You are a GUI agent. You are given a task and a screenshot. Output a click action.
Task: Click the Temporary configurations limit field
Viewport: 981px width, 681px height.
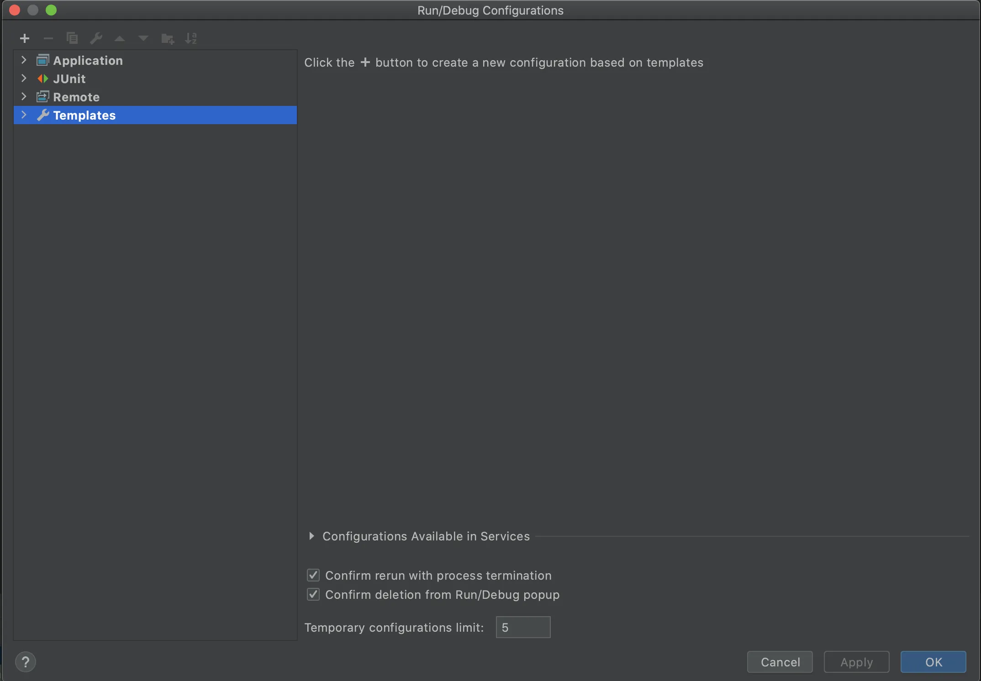point(523,627)
